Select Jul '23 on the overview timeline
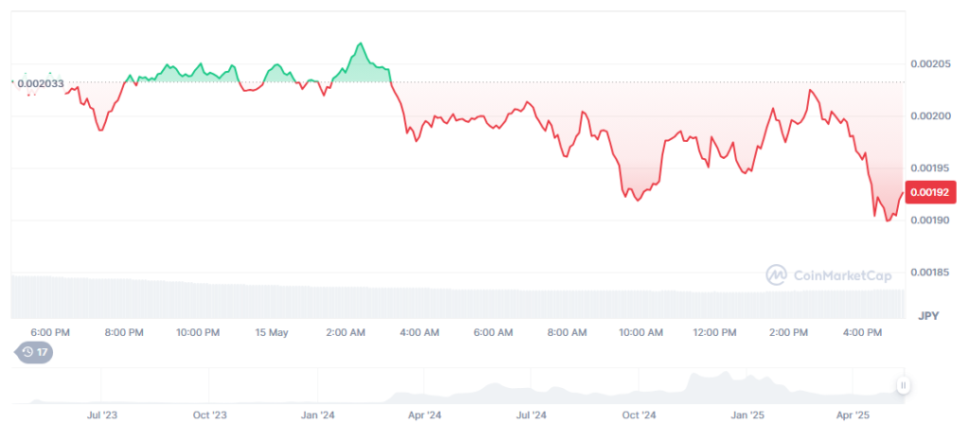The width and height of the screenshot is (969, 441). point(101,415)
